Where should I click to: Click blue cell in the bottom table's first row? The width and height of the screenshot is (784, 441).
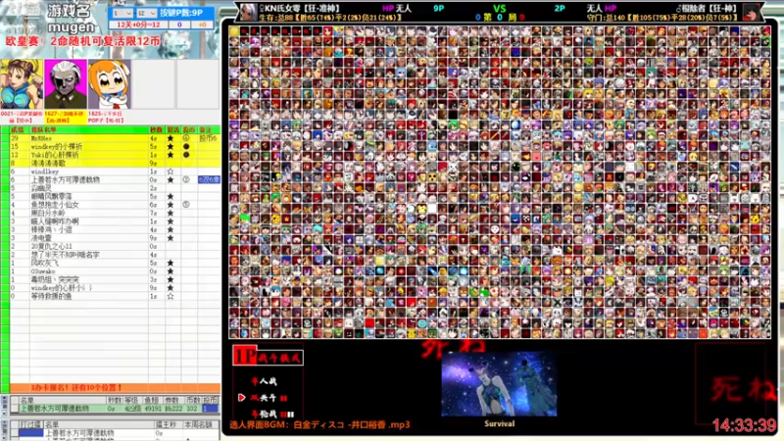(30, 433)
